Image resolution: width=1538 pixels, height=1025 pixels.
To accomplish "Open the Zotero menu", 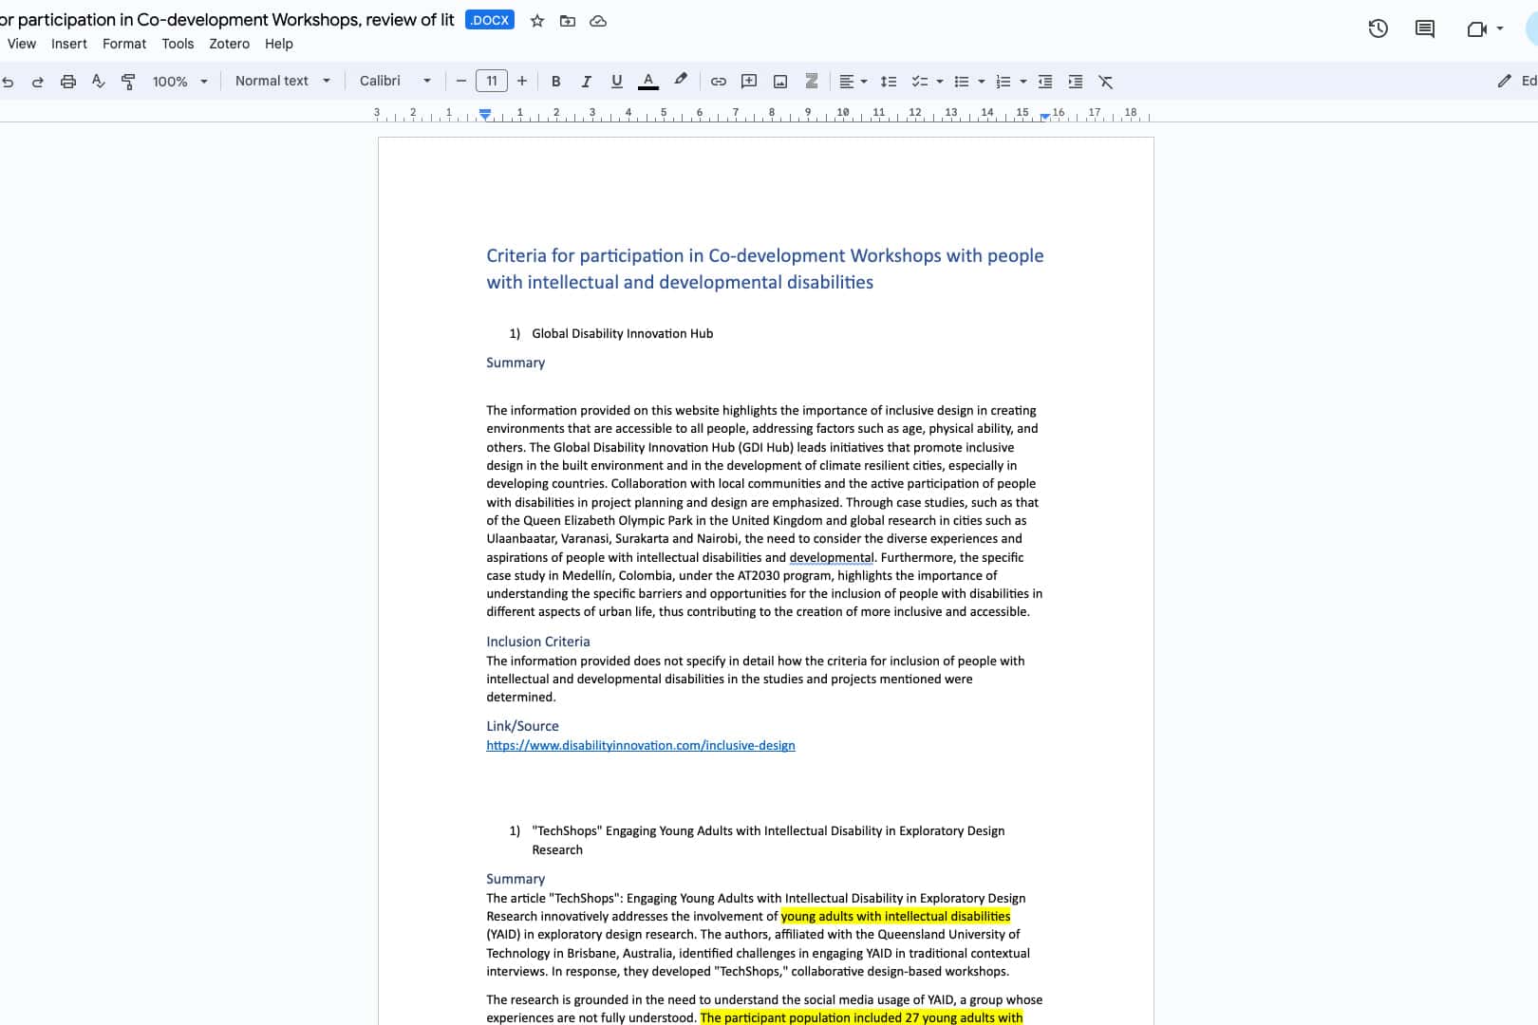I will click(228, 44).
